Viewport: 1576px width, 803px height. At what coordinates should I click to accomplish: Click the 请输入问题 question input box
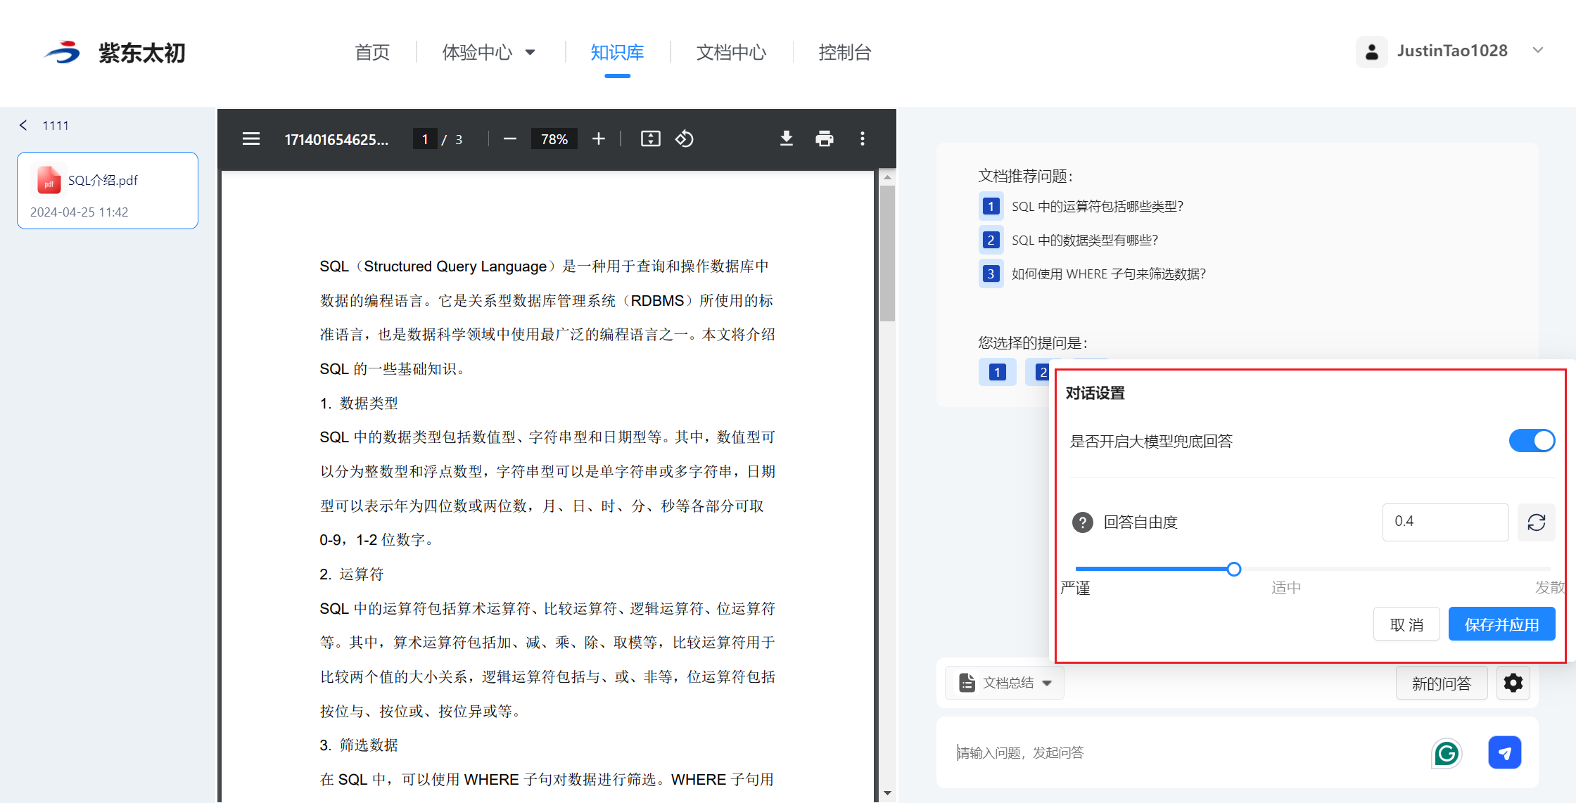1189,753
